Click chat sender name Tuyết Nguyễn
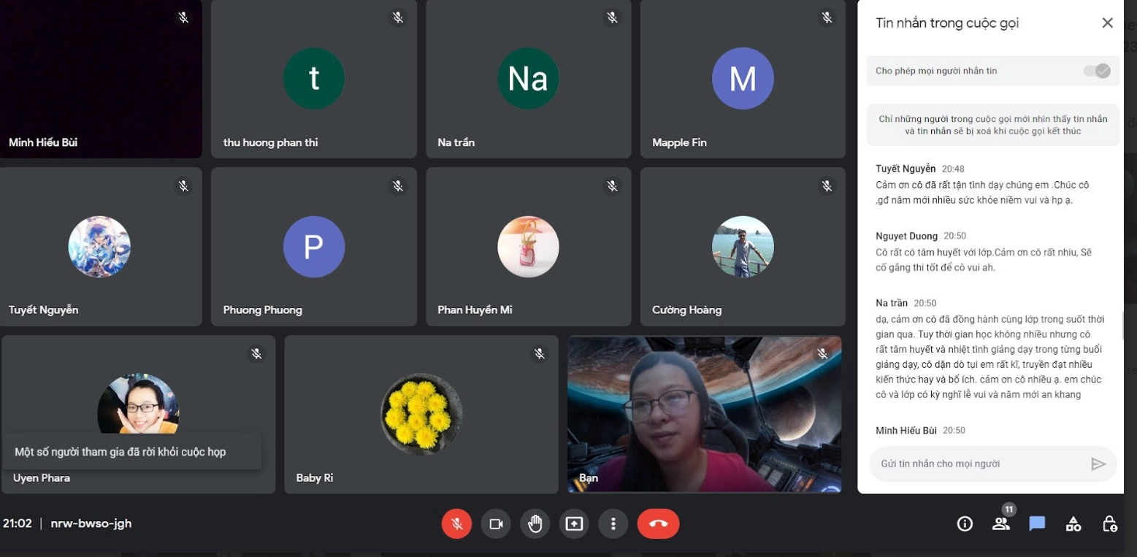1137x557 pixels. pyautogui.click(x=906, y=169)
